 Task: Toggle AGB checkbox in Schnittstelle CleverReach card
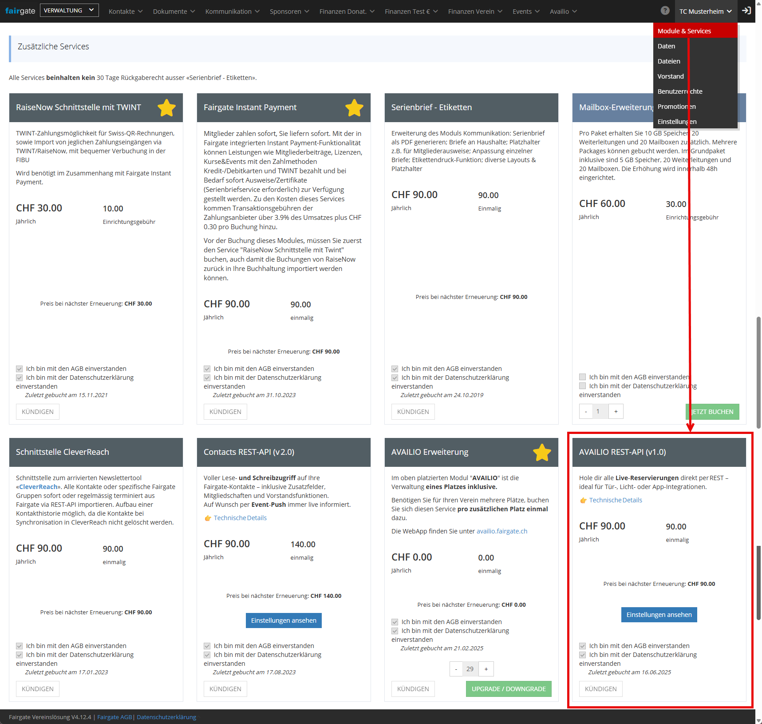(19, 646)
